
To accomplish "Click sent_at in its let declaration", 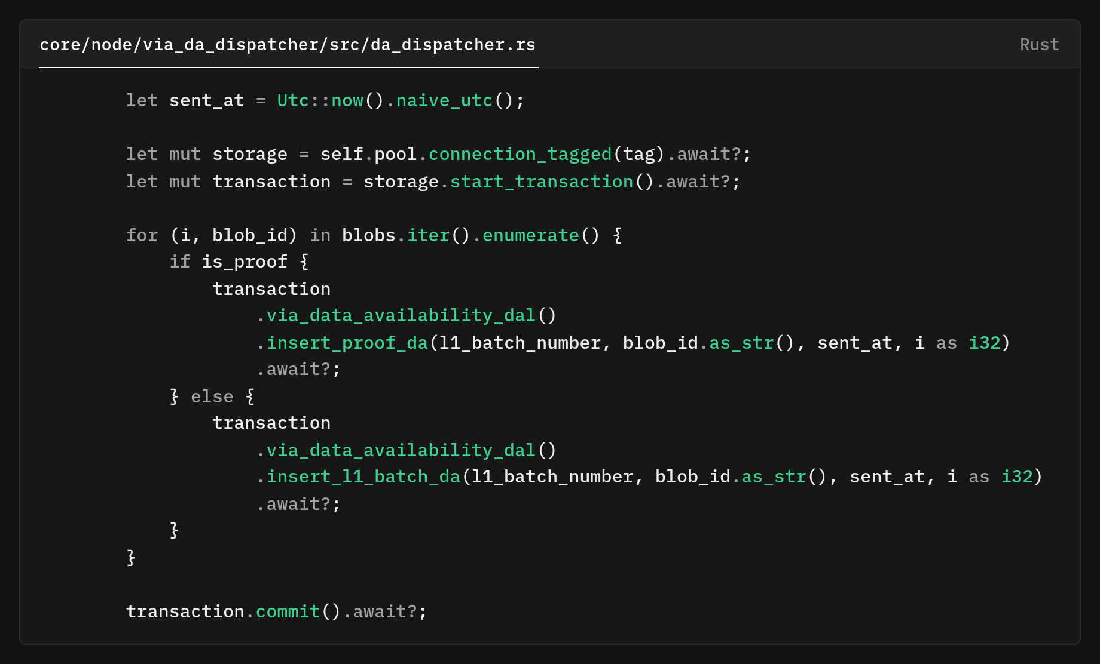I will (x=206, y=100).
